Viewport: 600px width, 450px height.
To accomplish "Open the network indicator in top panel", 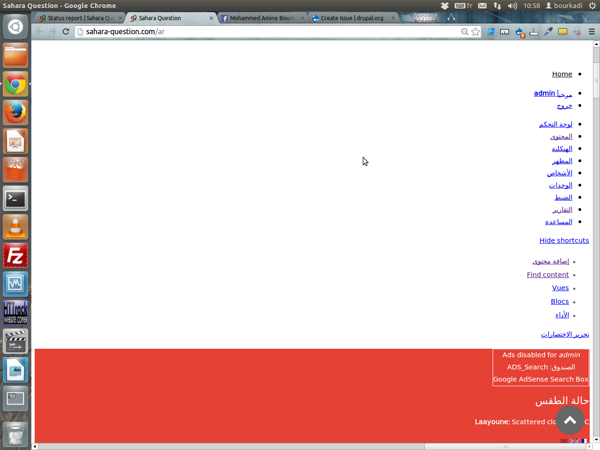I will click(x=497, y=6).
